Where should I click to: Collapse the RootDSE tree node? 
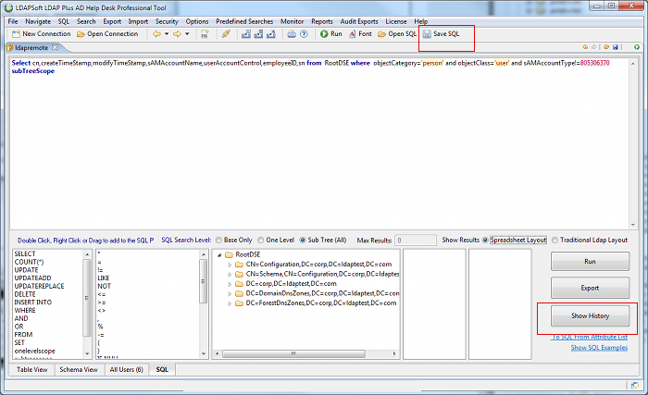[x=218, y=254]
